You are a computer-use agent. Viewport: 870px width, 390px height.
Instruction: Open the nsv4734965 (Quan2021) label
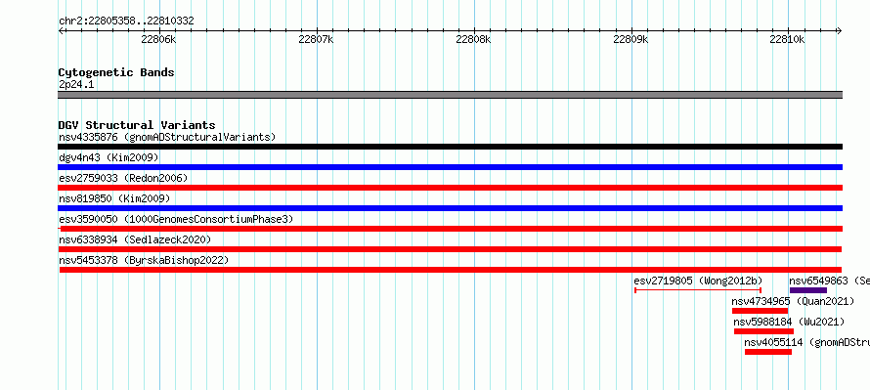click(x=793, y=301)
